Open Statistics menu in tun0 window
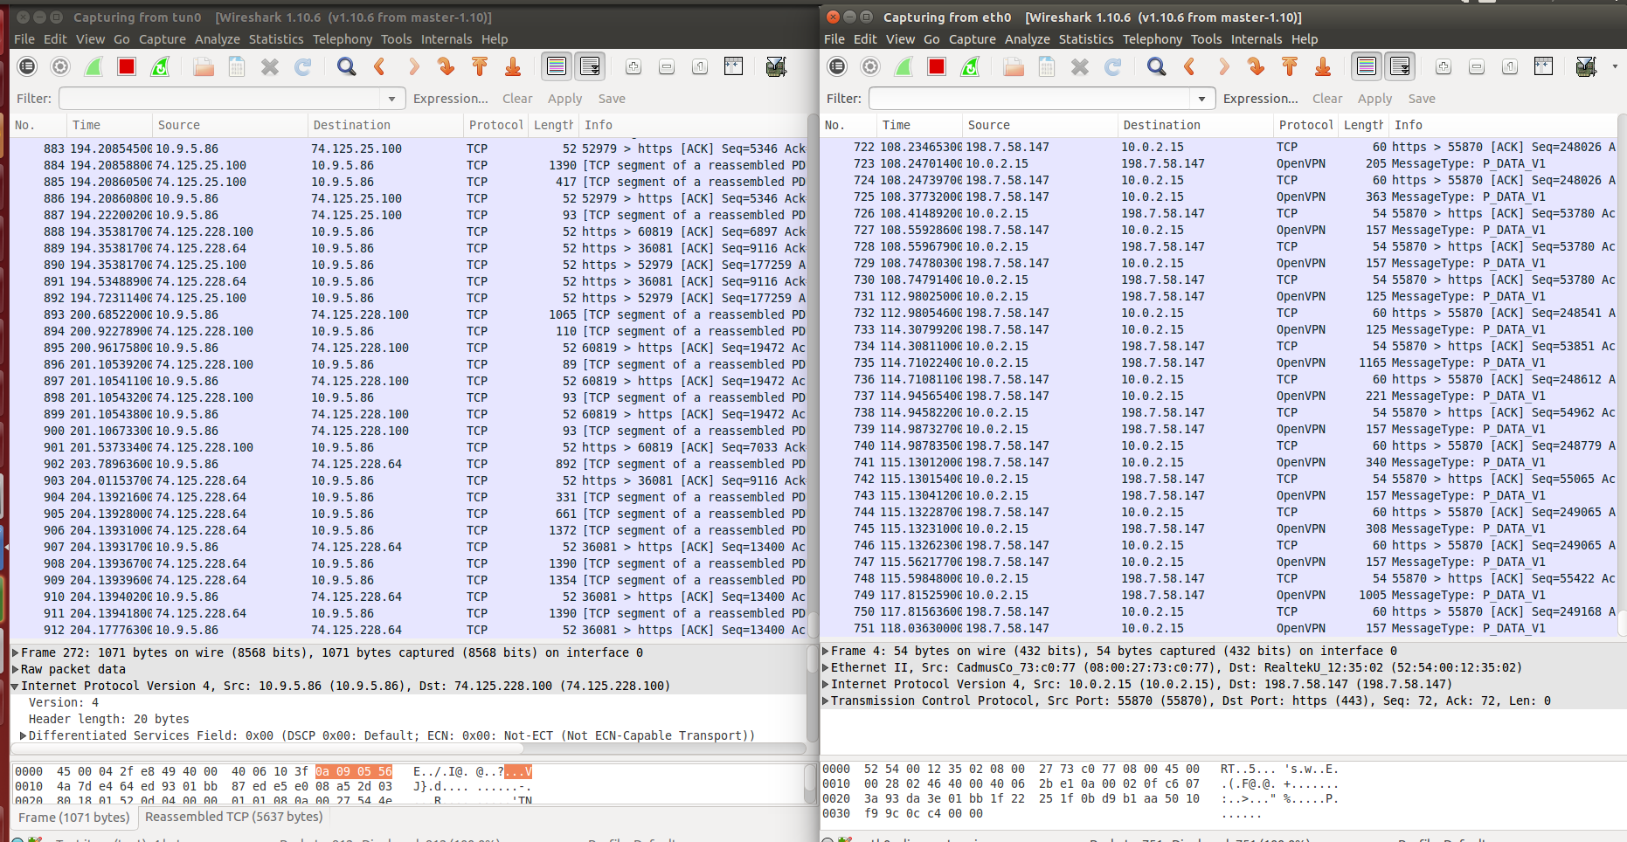Screen dimensions: 1627x842 pyautogui.click(x=276, y=39)
